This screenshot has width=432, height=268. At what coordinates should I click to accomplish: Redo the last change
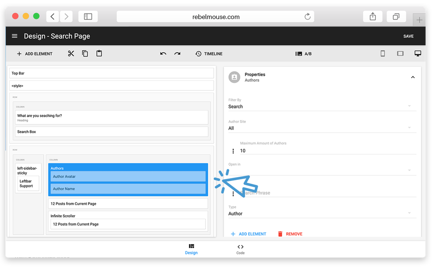(177, 54)
